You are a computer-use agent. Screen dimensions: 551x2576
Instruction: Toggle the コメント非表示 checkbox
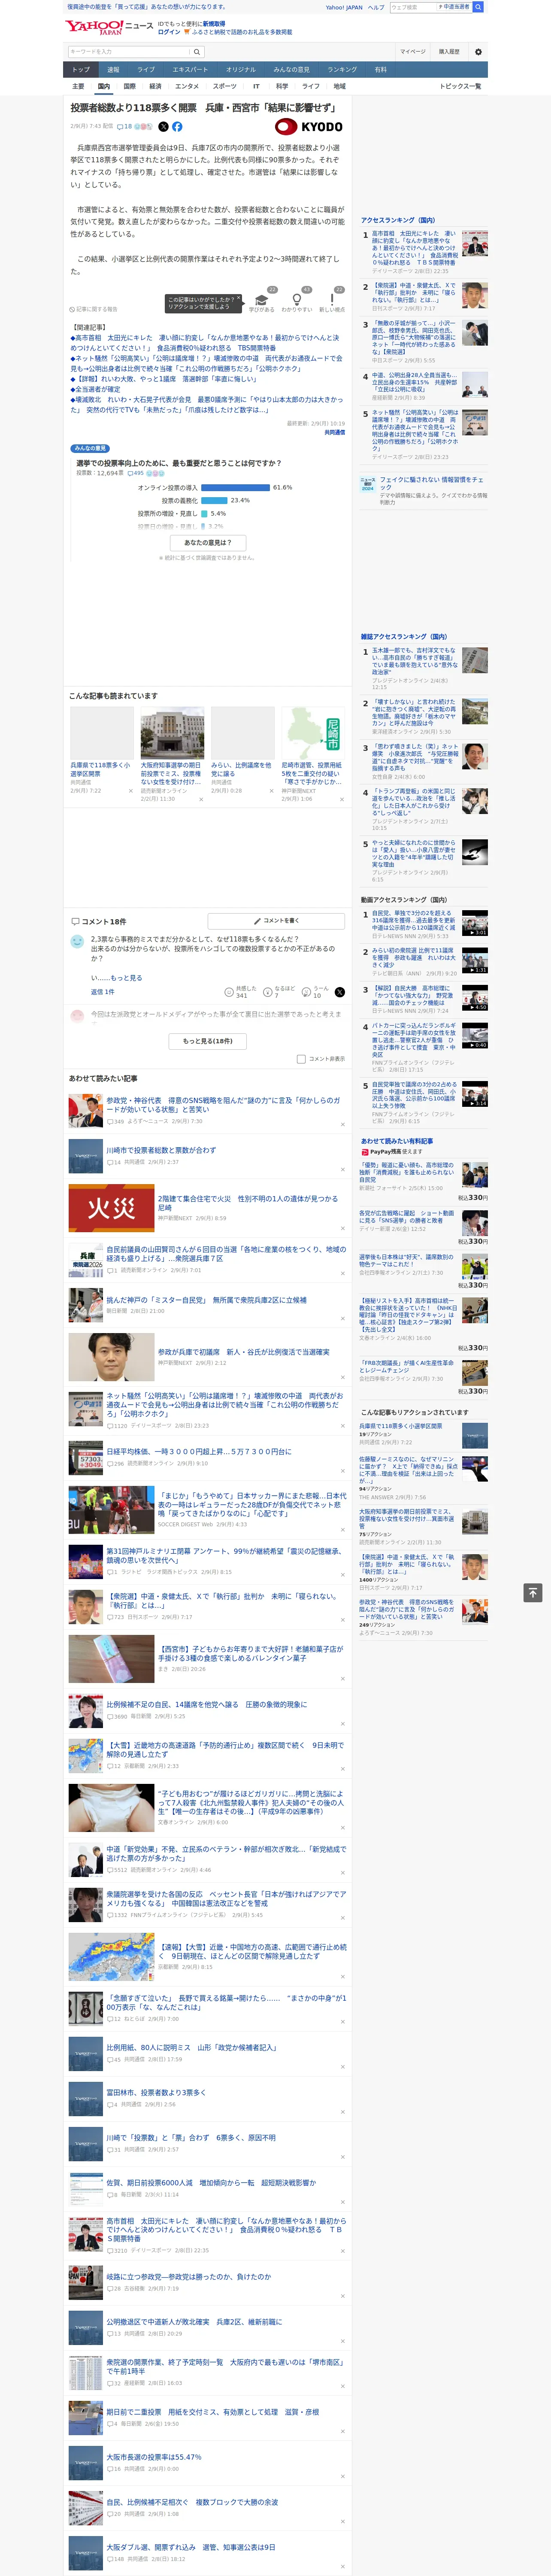[301, 1059]
